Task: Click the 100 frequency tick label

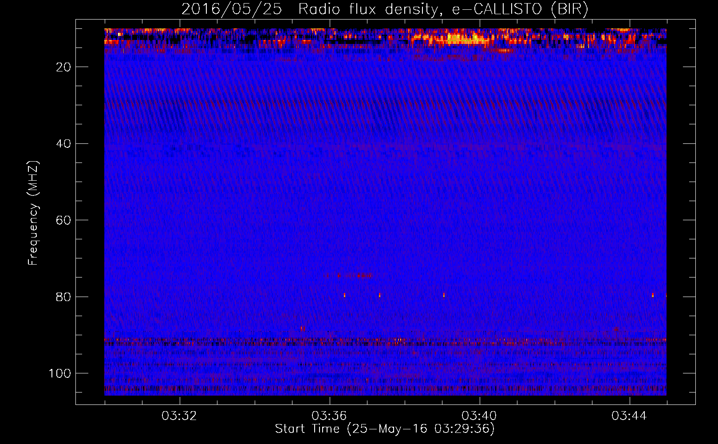Action: [x=60, y=373]
